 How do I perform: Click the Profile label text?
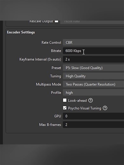pos(56,93)
